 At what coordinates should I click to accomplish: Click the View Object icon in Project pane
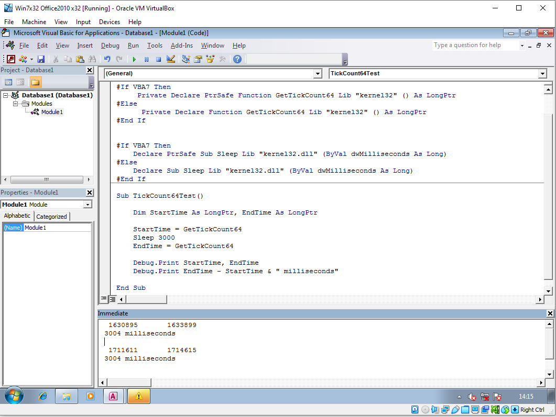pos(20,83)
